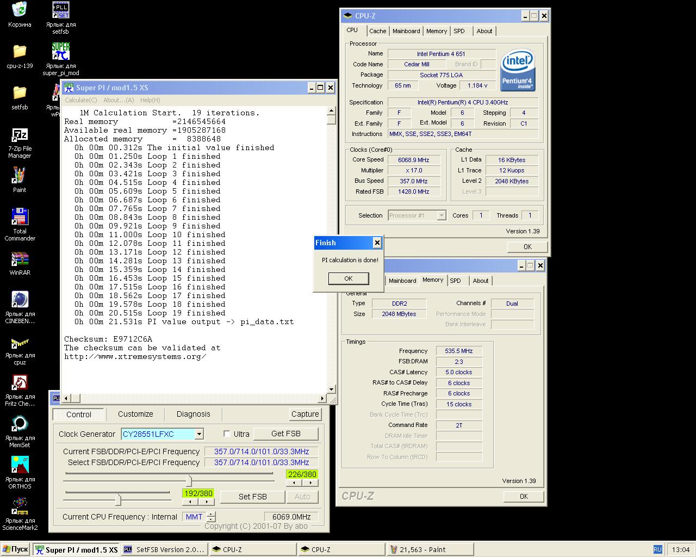Screen dimensions: 696x557
Task: Click the system tray clock 13:04
Action: pos(680,549)
